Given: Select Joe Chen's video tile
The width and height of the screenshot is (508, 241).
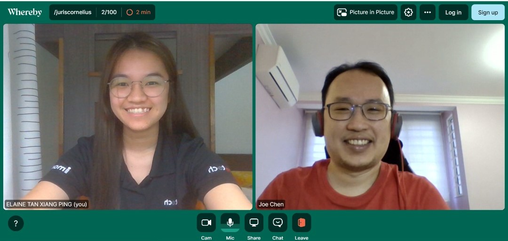Looking at the screenshot, I should [380, 117].
